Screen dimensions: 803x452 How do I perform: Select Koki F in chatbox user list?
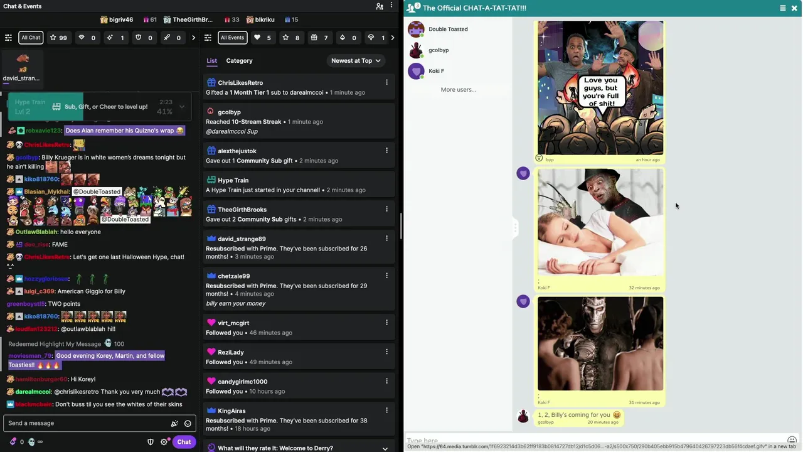point(436,71)
